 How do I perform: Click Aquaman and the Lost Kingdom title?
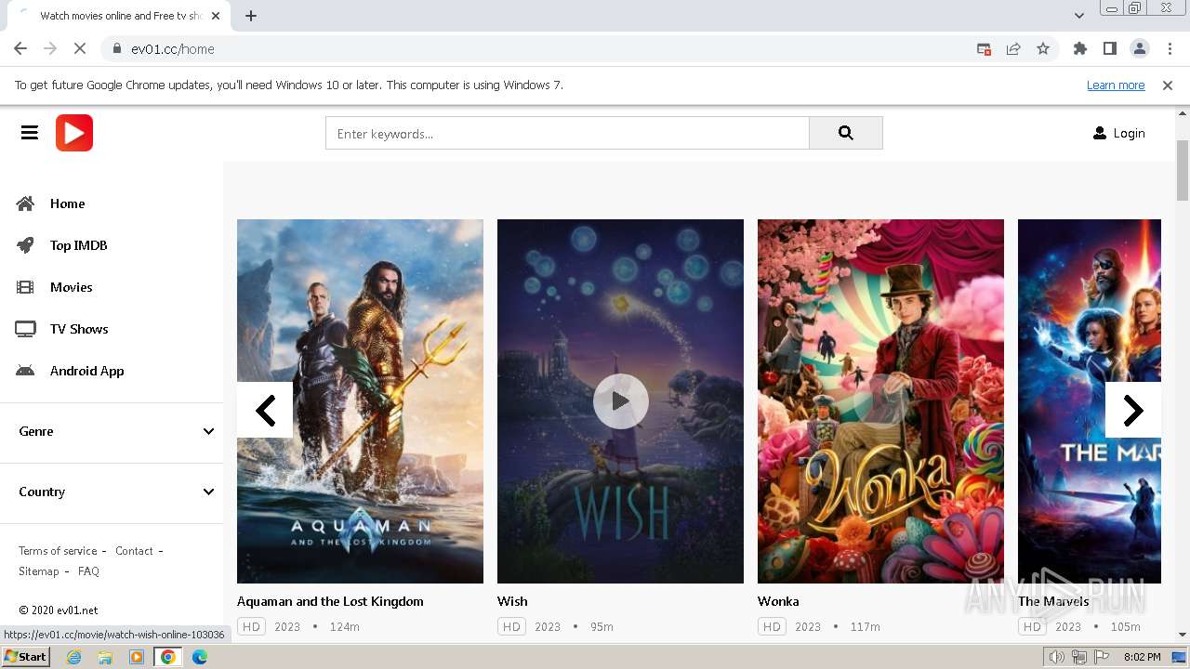coord(330,601)
